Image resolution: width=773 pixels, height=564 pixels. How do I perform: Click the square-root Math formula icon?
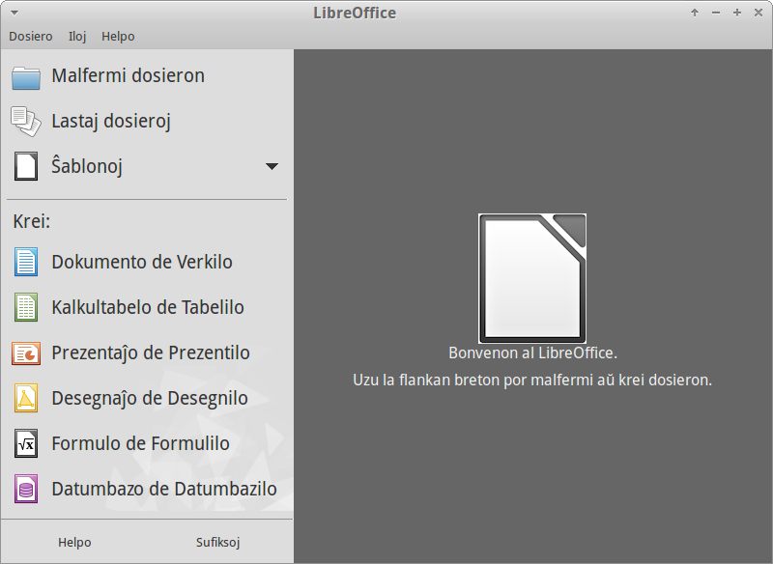(x=26, y=444)
